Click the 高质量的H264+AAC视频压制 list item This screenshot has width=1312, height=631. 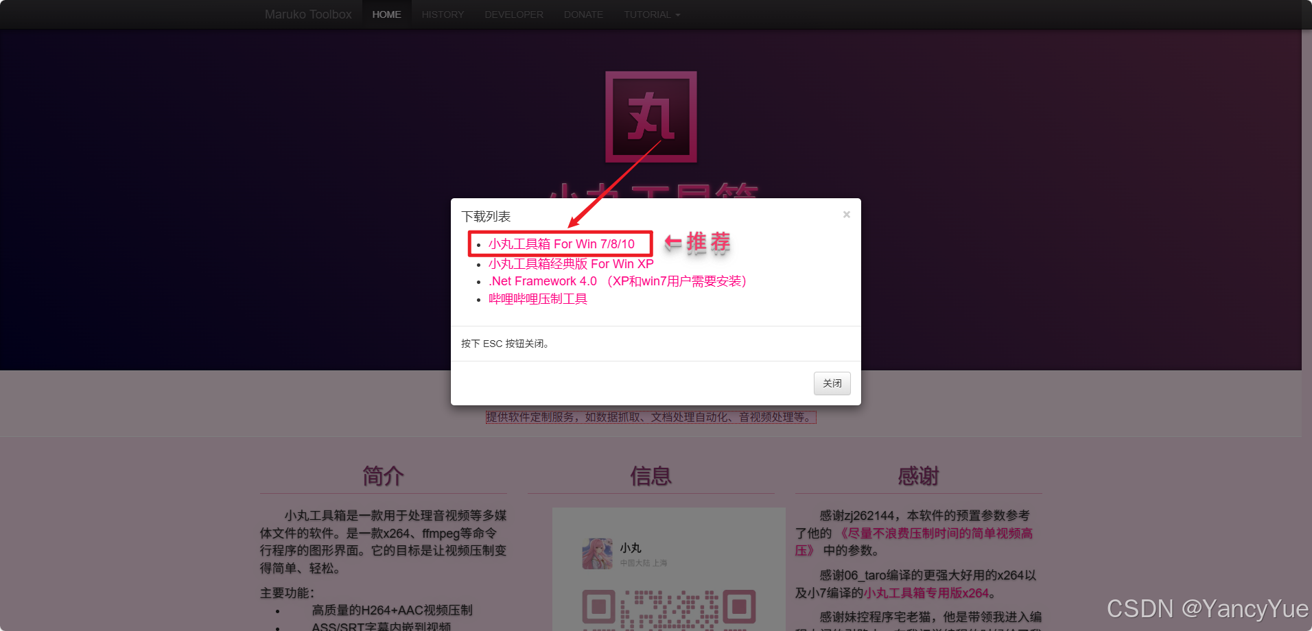pos(392,610)
